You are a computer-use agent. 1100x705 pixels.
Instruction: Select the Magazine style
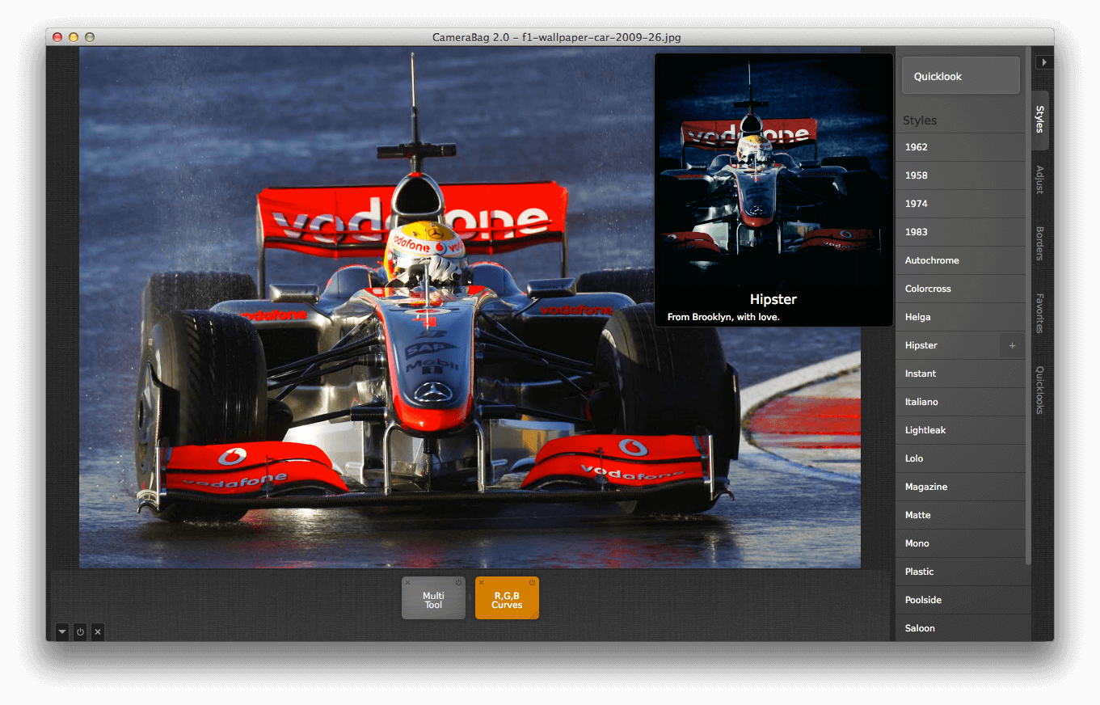point(960,487)
